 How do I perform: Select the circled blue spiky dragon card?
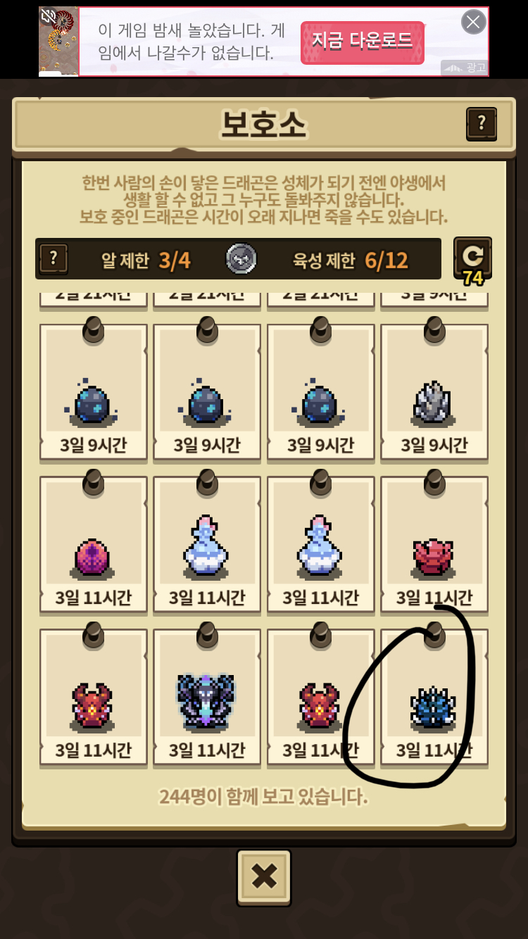[x=434, y=696]
